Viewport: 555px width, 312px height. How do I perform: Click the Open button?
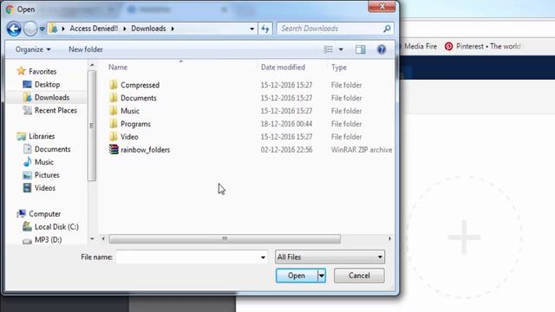click(297, 276)
